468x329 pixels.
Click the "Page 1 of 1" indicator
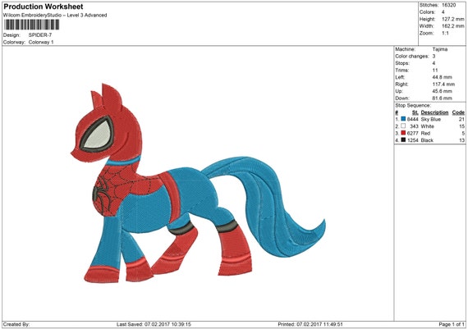(x=452, y=324)
